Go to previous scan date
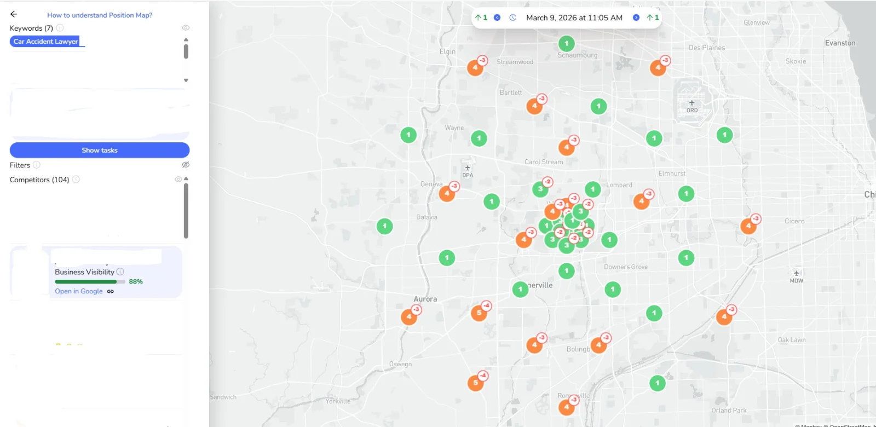 [x=497, y=18]
